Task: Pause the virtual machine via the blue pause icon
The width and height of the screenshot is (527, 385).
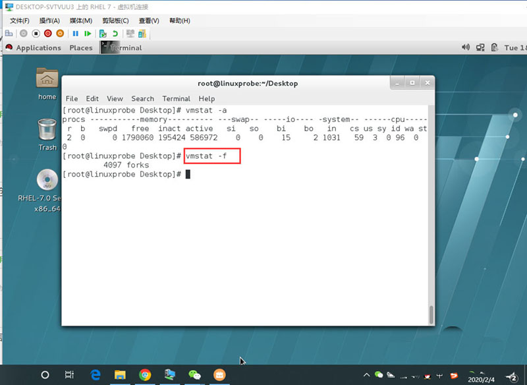Action: pyautogui.click(x=76, y=34)
